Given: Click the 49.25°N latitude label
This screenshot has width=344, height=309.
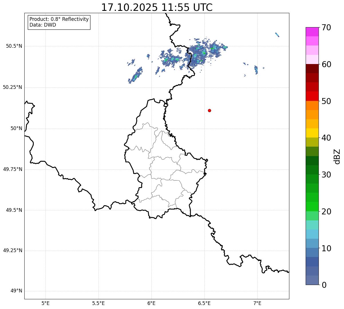Looking at the screenshot, I should coord(13,250).
